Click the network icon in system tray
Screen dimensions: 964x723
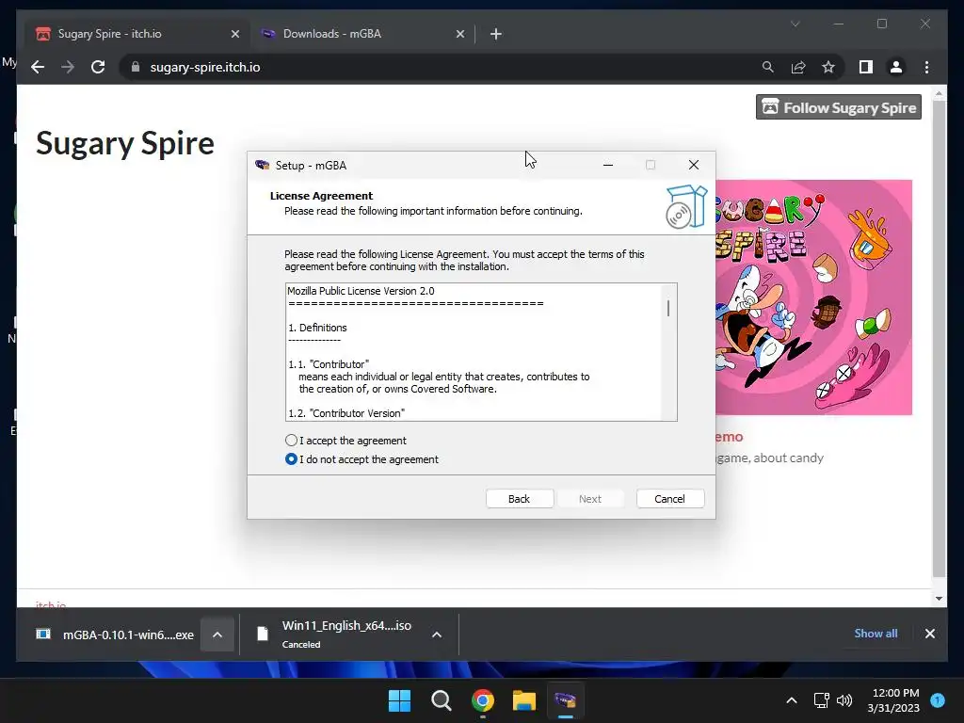tap(821, 700)
